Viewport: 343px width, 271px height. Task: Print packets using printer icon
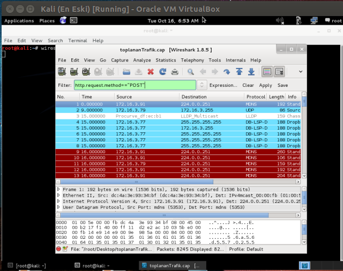175,72
